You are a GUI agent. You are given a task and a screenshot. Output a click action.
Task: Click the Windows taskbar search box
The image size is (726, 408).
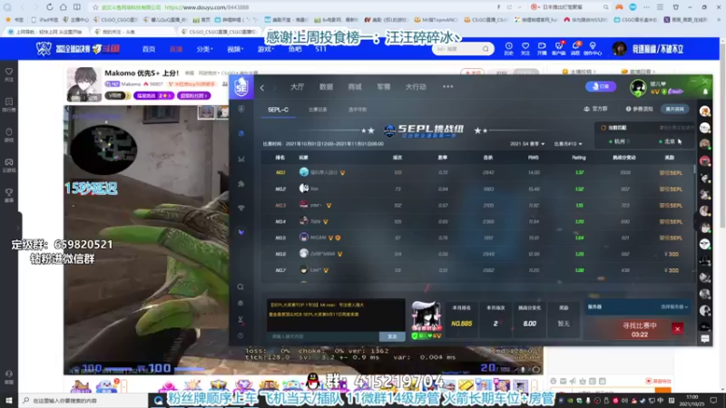tap(83, 401)
